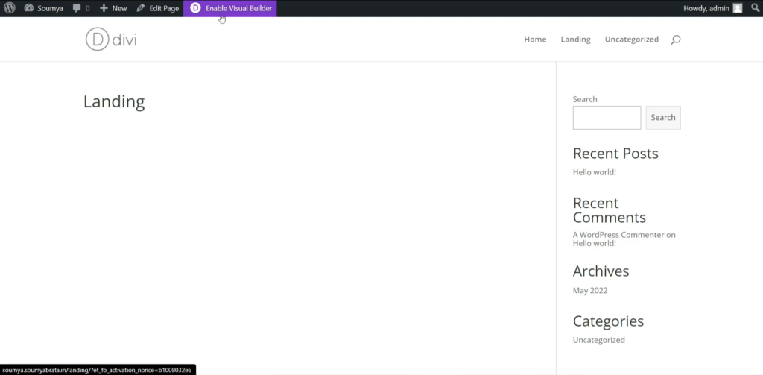Click the comments bubble icon

point(77,8)
